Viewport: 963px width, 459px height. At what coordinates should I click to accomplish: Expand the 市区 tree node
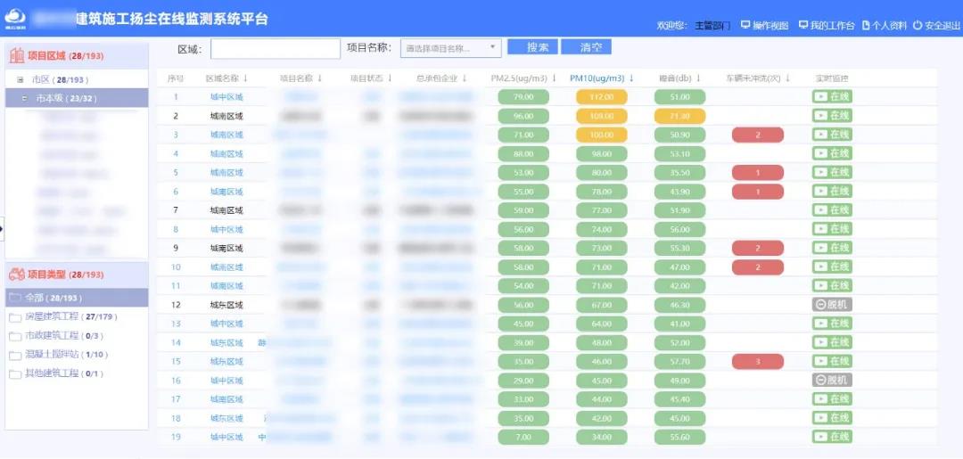pyautogui.click(x=21, y=79)
